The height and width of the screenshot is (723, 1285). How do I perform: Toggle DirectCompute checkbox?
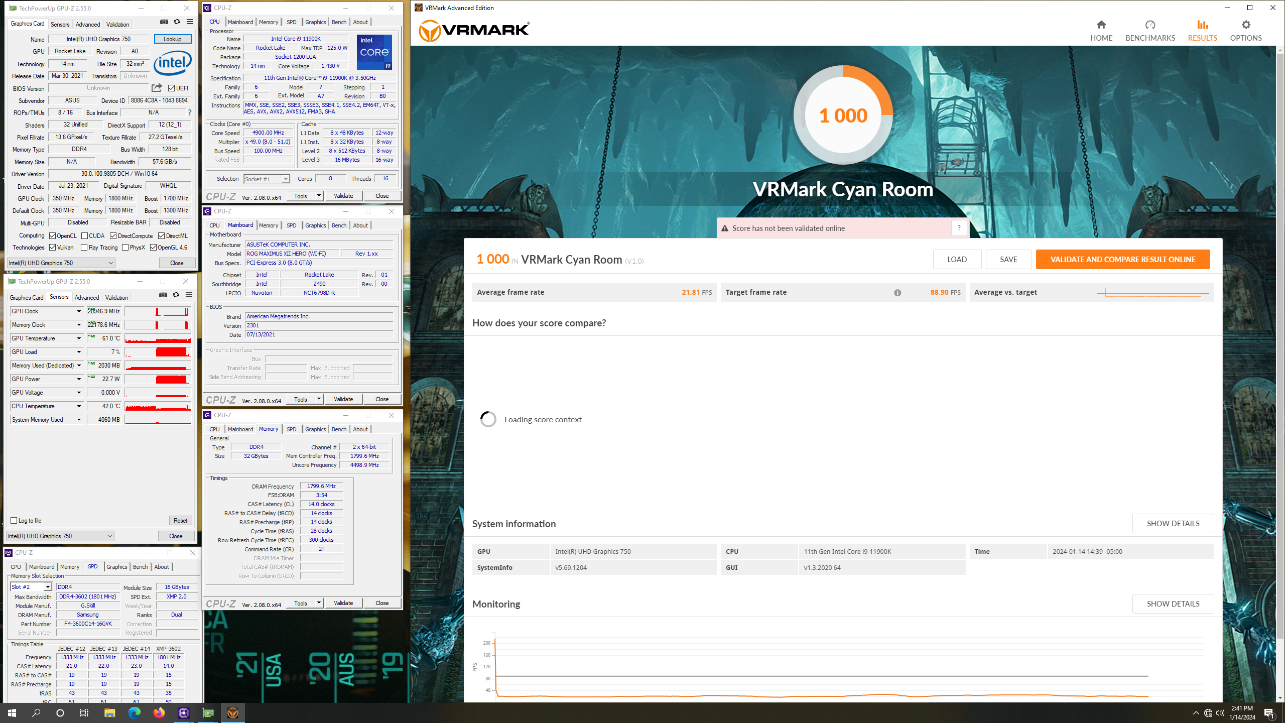[113, 236]
